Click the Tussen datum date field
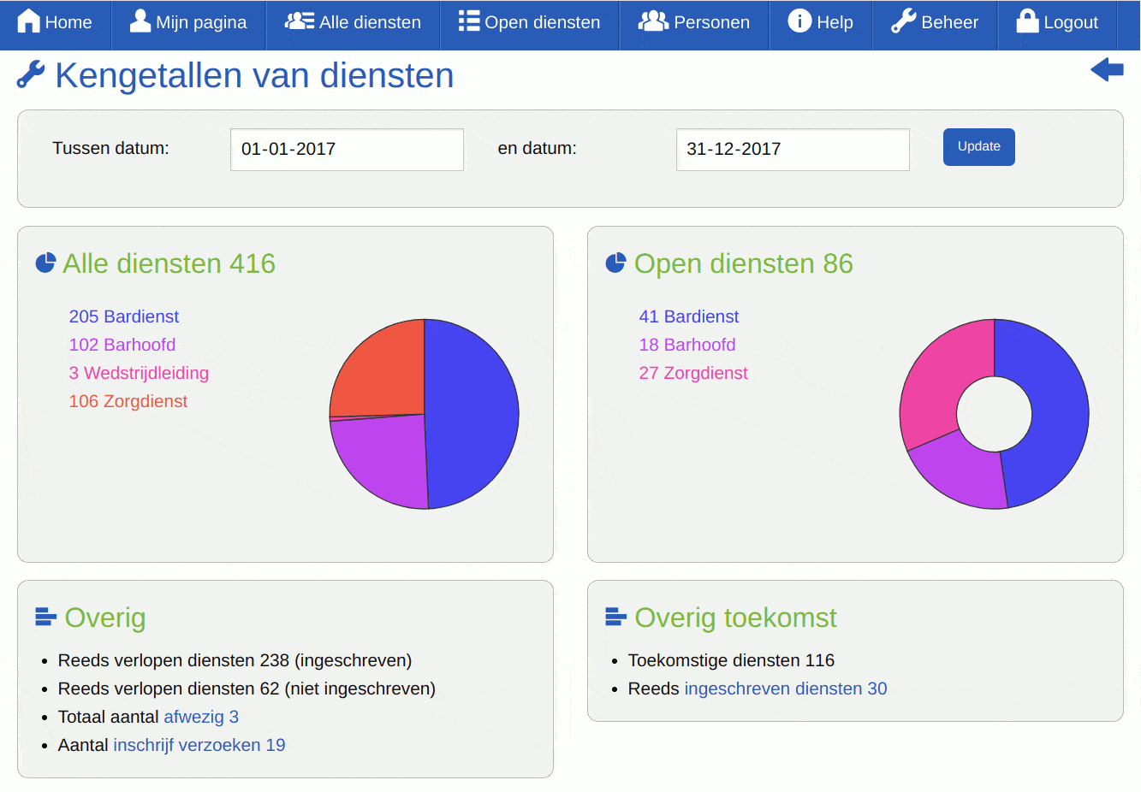Screen dimensions: 1141x792 click(346, 149)
